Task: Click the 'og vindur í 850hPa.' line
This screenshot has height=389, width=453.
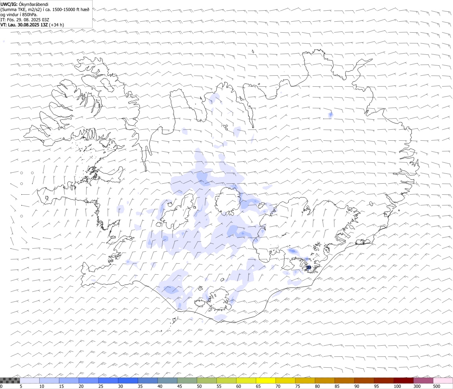Action: [x=19, y=15]
